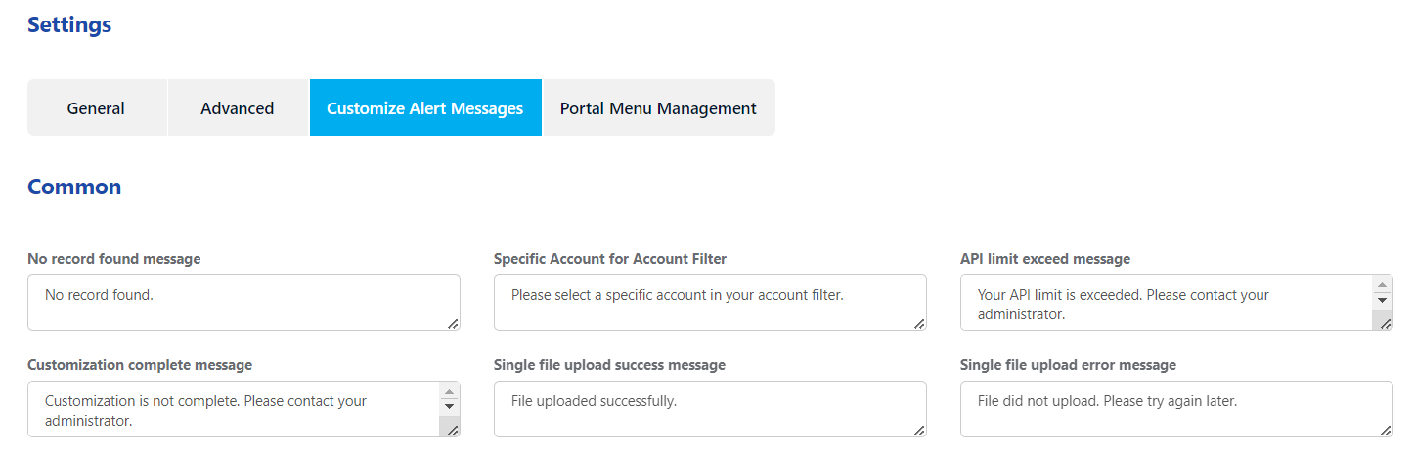Open the Portal Menu Management tab
The image size is (1414, 456).
pos(658,107)
